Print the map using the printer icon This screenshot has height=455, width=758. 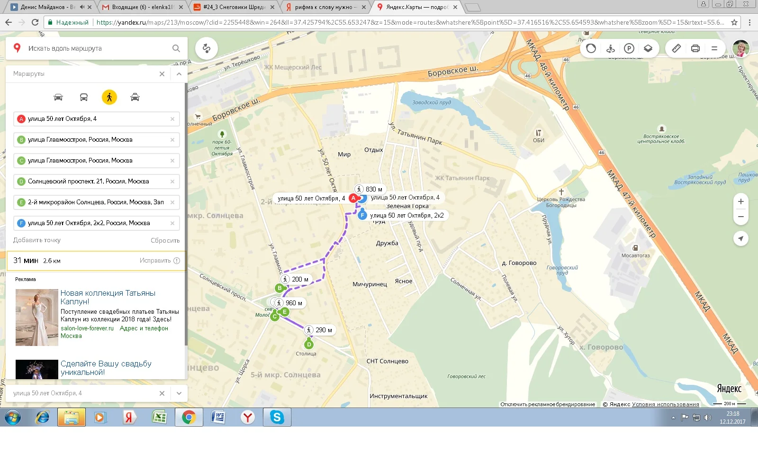pyautogui.click(x=695, y=48)
